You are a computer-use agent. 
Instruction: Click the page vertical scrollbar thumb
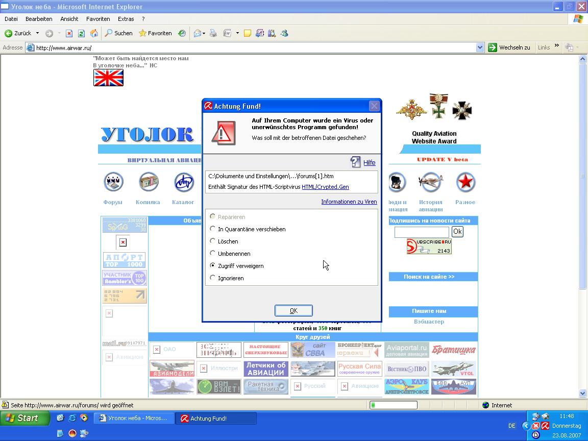[582, 176]
